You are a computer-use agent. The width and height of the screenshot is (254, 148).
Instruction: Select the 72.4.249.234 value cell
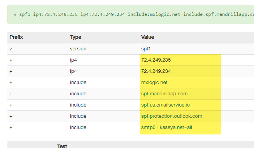coord(156,71)
